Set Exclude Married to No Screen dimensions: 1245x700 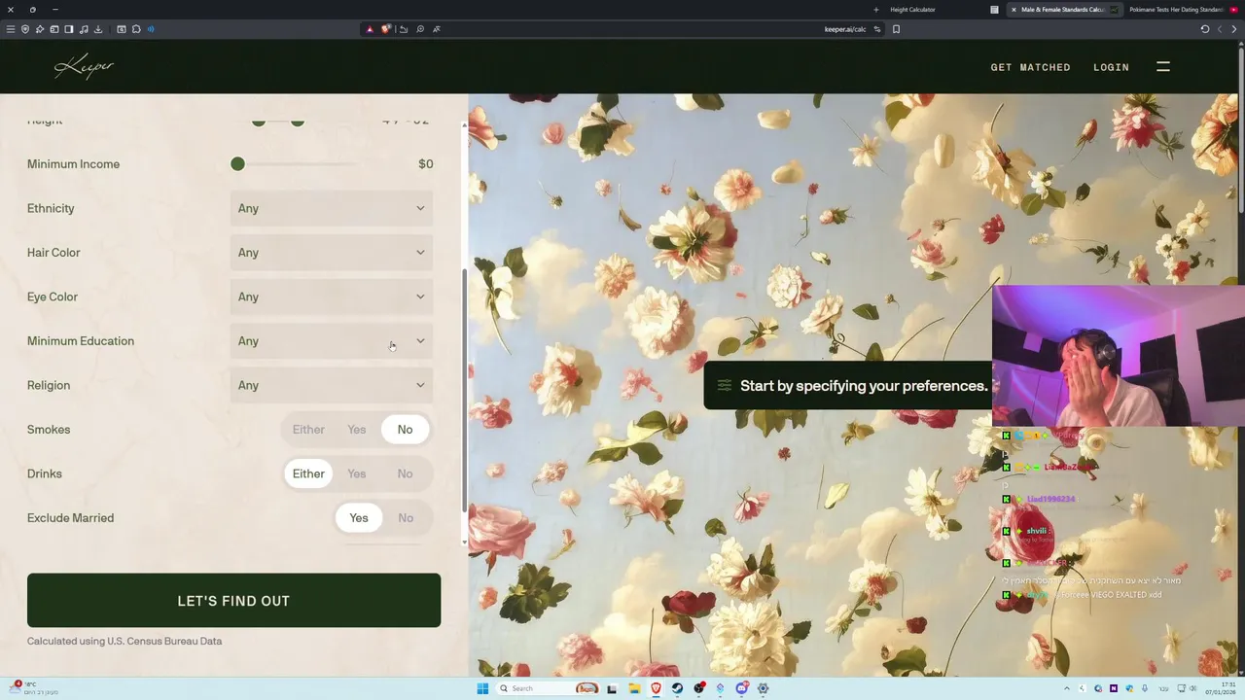[x=406, y=518]
